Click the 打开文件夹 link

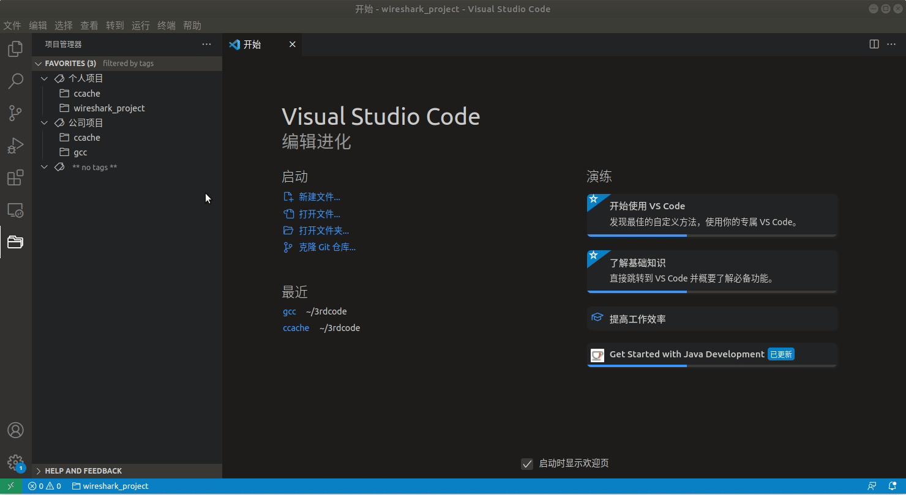click(324, 231)
